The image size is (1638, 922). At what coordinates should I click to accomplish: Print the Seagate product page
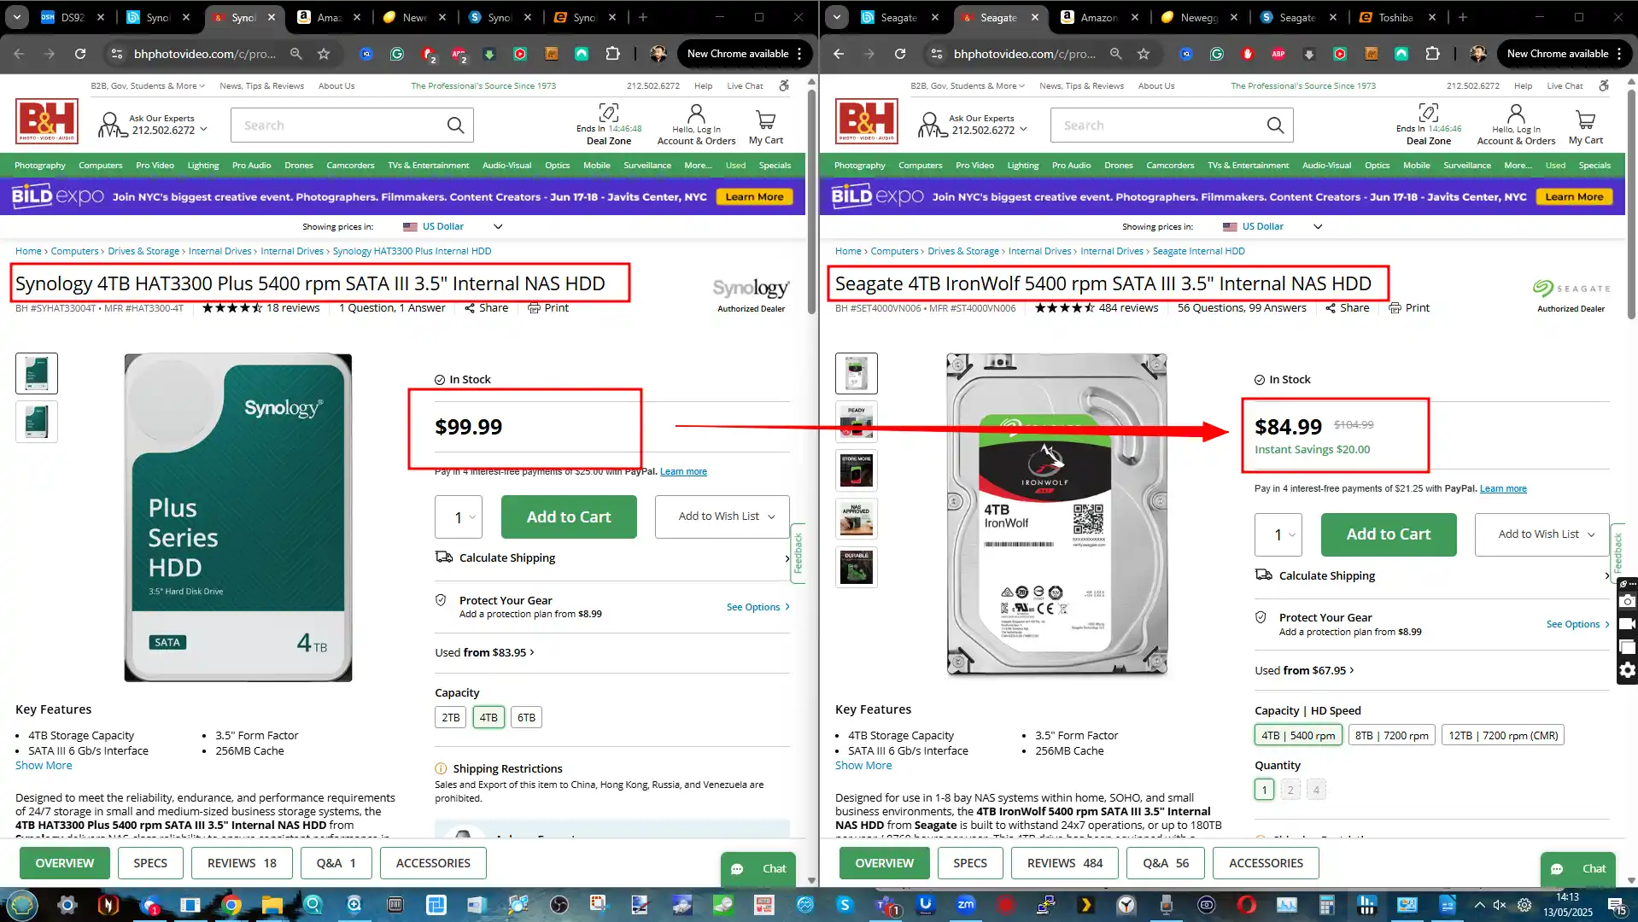click(1409, 308)
